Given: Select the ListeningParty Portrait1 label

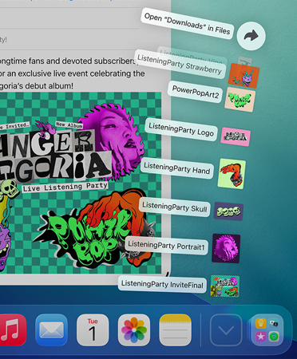Looking at the screenshot, I should [166, 246].
